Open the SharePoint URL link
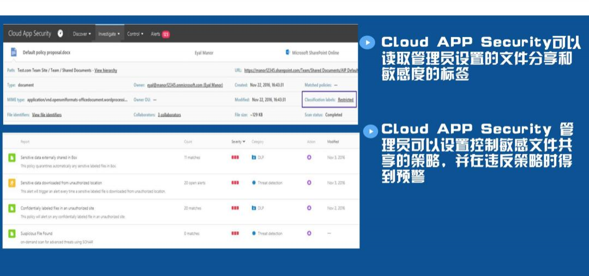This screenshot has width=589, height=276. click(301, 70)
